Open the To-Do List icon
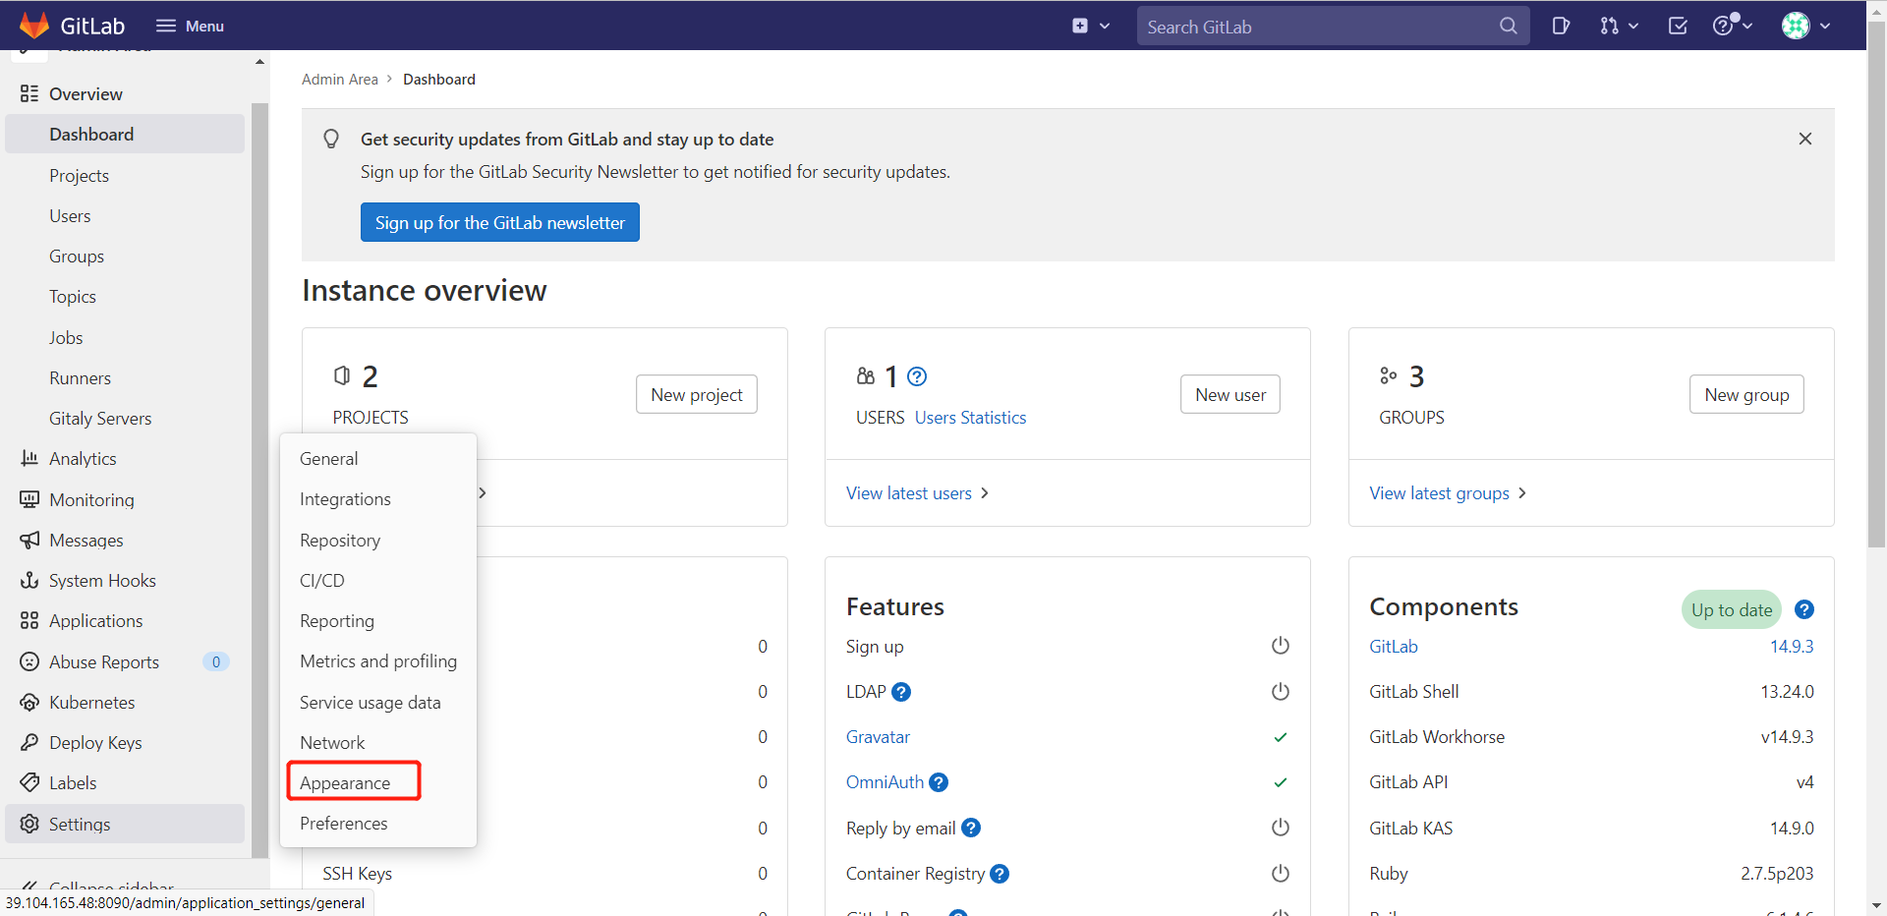 [x=1678, y=26]
